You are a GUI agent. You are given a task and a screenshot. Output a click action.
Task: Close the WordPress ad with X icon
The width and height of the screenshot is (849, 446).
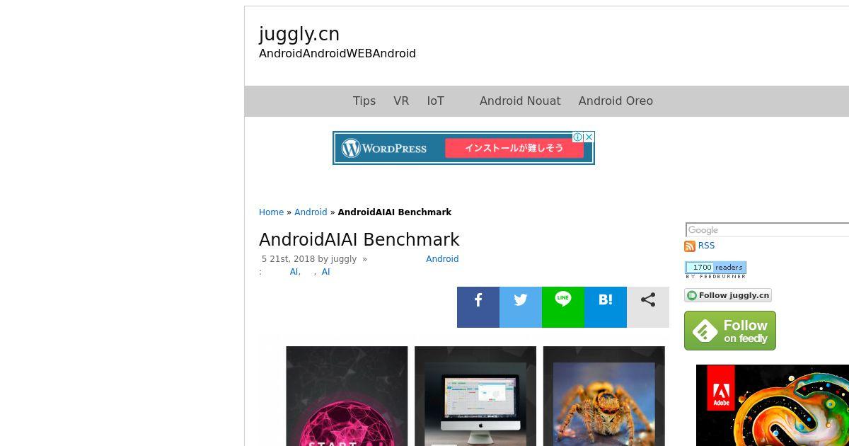[589, 137]
